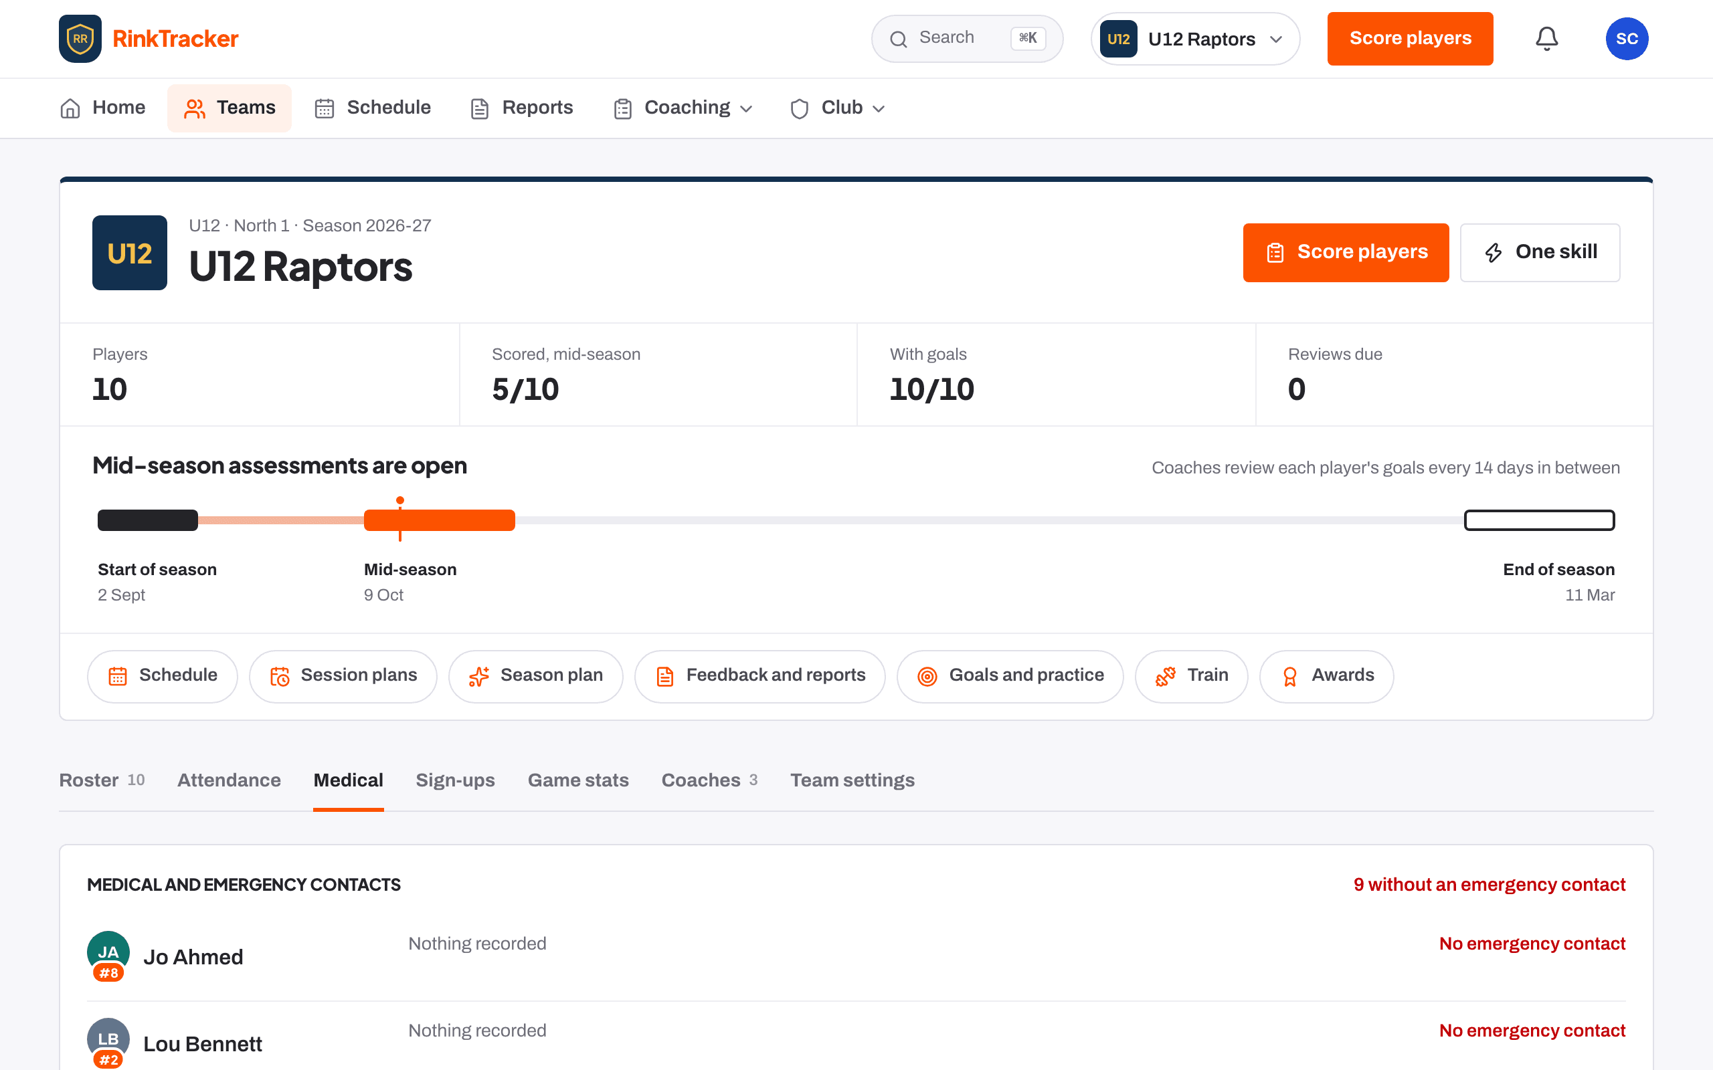Expand the Club dropdown chevron

click(x=879, y=108)
